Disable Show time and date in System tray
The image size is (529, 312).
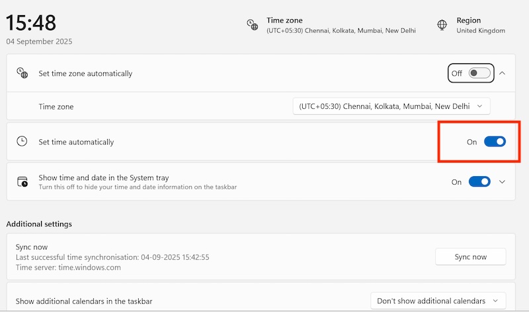click(479, 182)
